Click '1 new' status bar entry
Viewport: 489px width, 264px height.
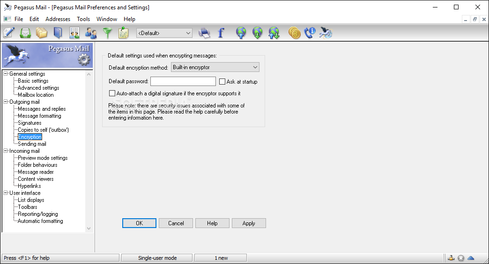click(221, 258)
